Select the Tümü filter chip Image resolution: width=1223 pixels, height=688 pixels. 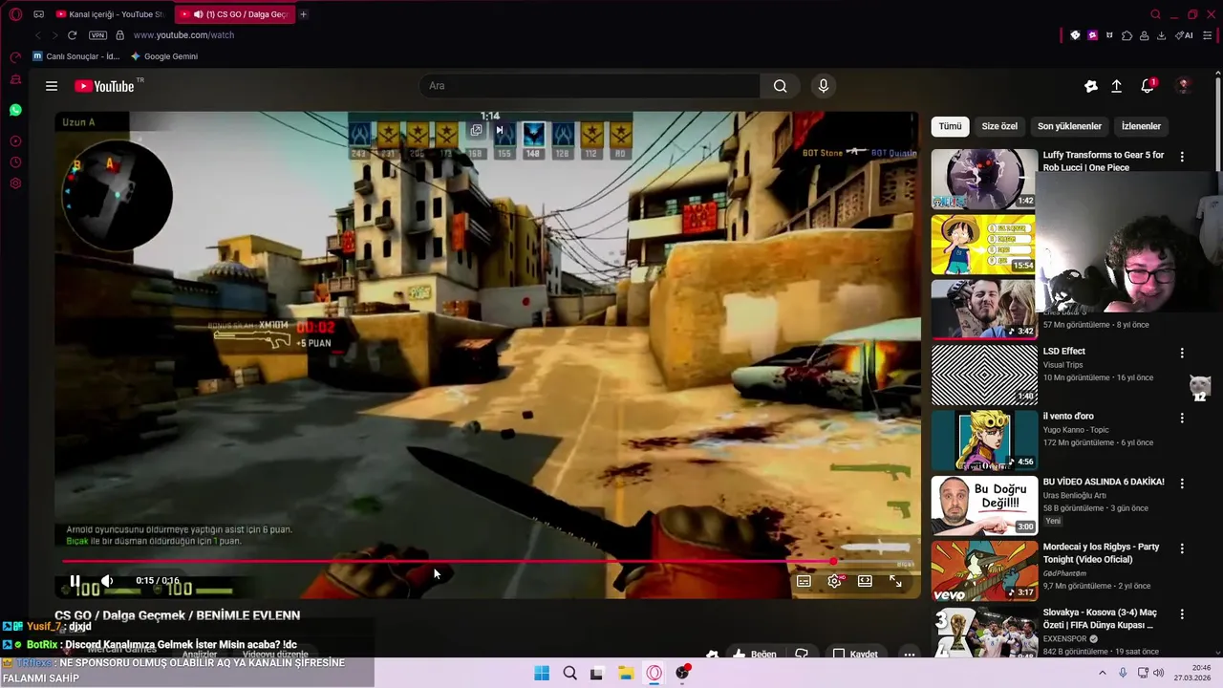pyautogui.click(x=950, y=126)
